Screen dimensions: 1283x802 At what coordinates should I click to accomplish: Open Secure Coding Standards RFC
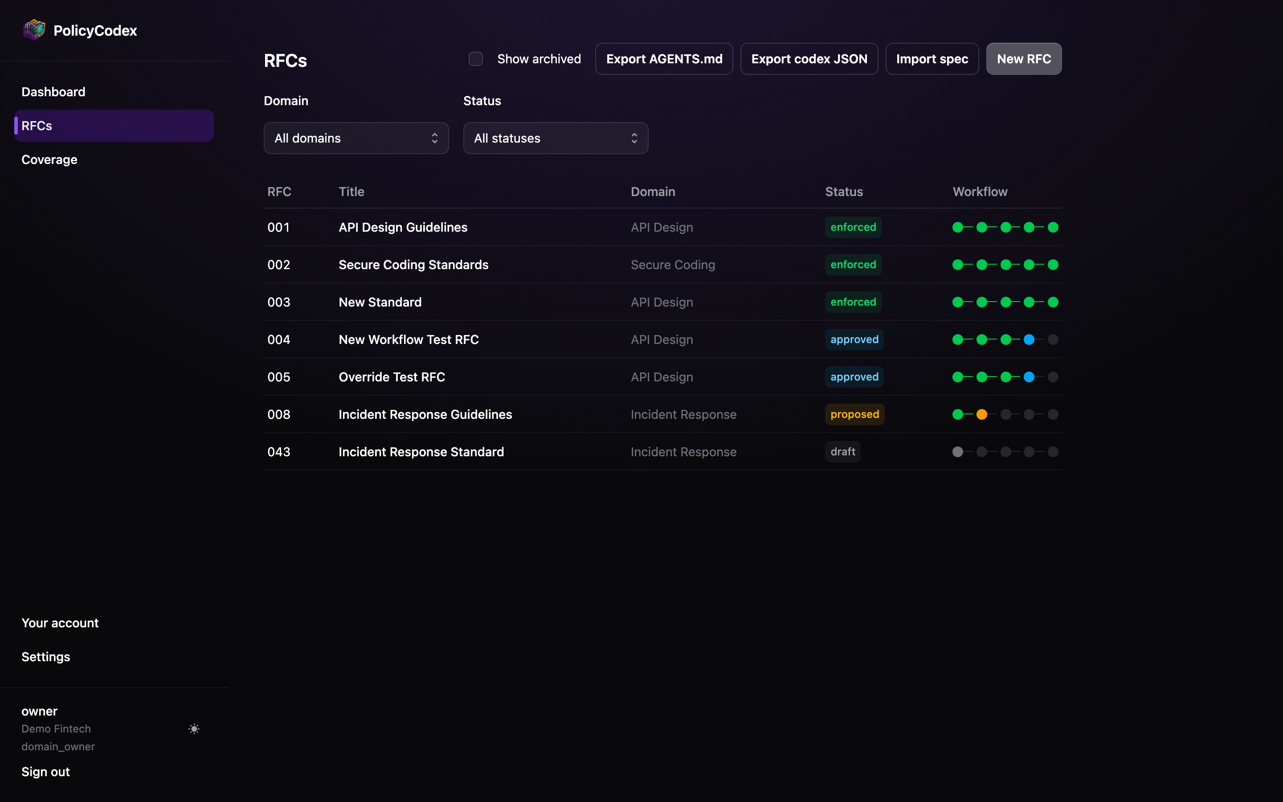click(413, 265)
